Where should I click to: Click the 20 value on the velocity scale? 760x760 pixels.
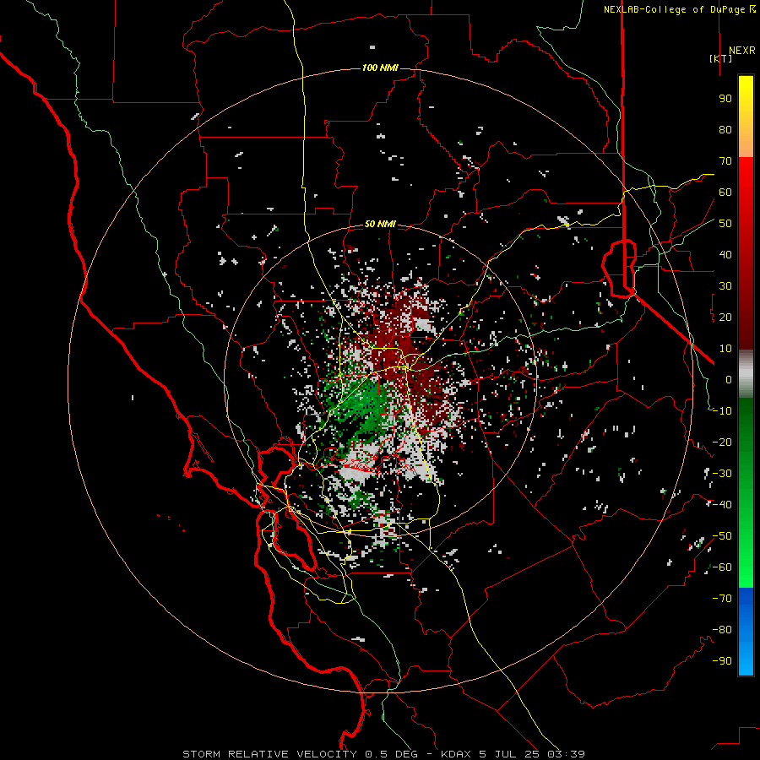[x=725, y=318]
